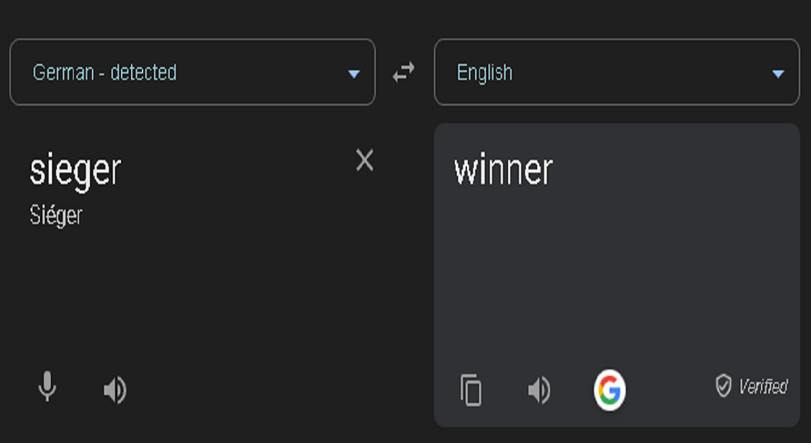Listen to the English translation audio

(x=539, y=390)
